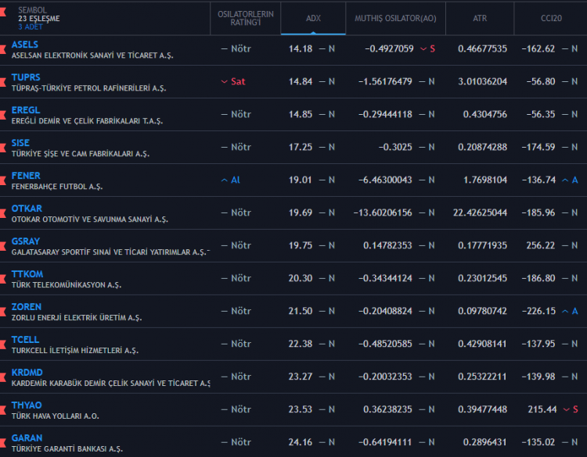Sort by the CCI20 column header
The image size is (587, 457).
pyautogui.click(x=551, y=18)
